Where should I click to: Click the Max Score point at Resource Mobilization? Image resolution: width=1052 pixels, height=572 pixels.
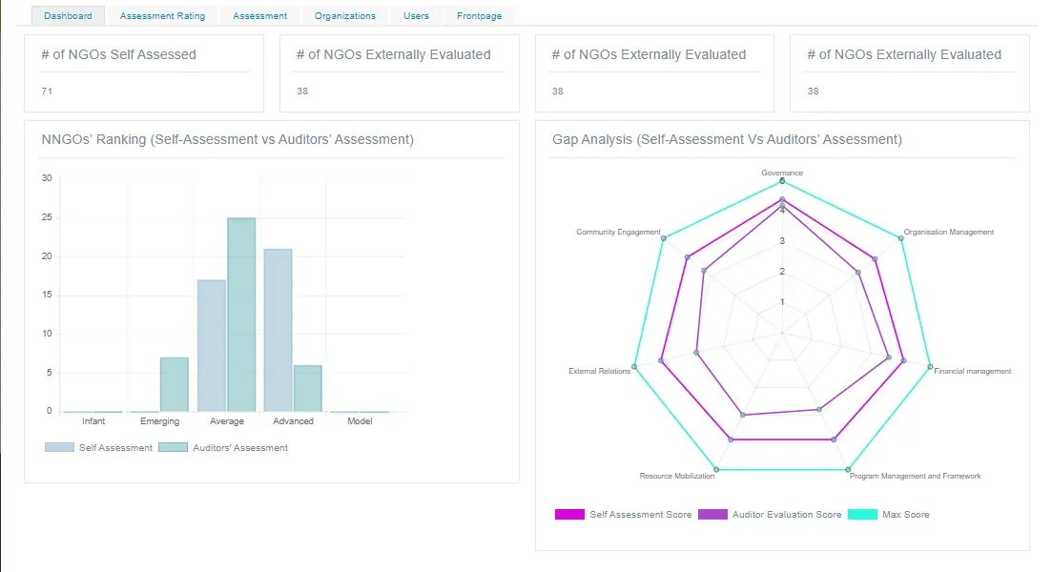(716, 469)
